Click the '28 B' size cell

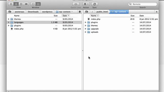pos(132,19)
